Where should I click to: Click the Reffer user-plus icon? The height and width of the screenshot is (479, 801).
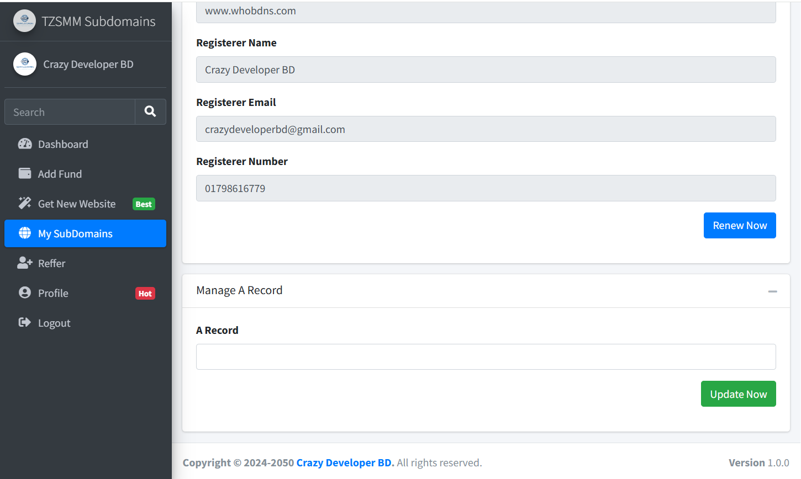[25, 263]
